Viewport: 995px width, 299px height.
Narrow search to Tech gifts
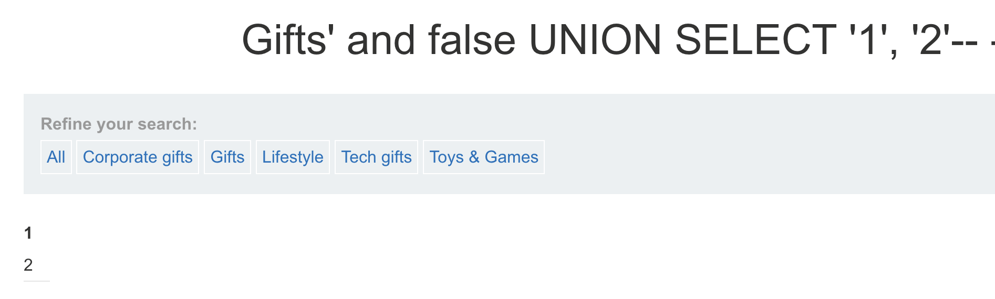[376, 157]
